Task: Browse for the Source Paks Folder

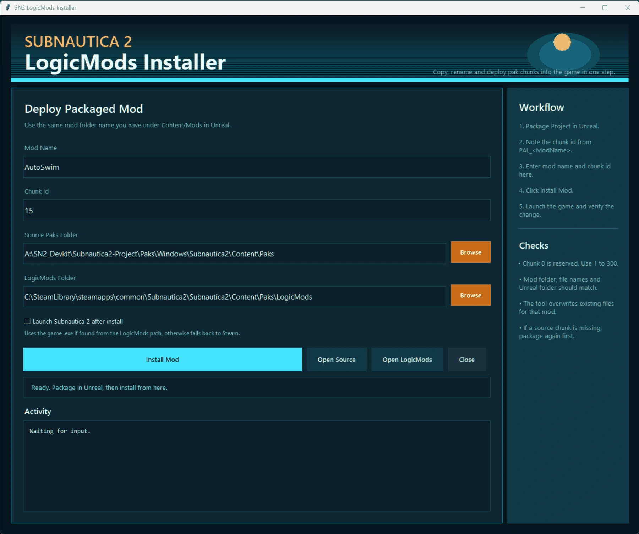Action: [x=471, y=252]
